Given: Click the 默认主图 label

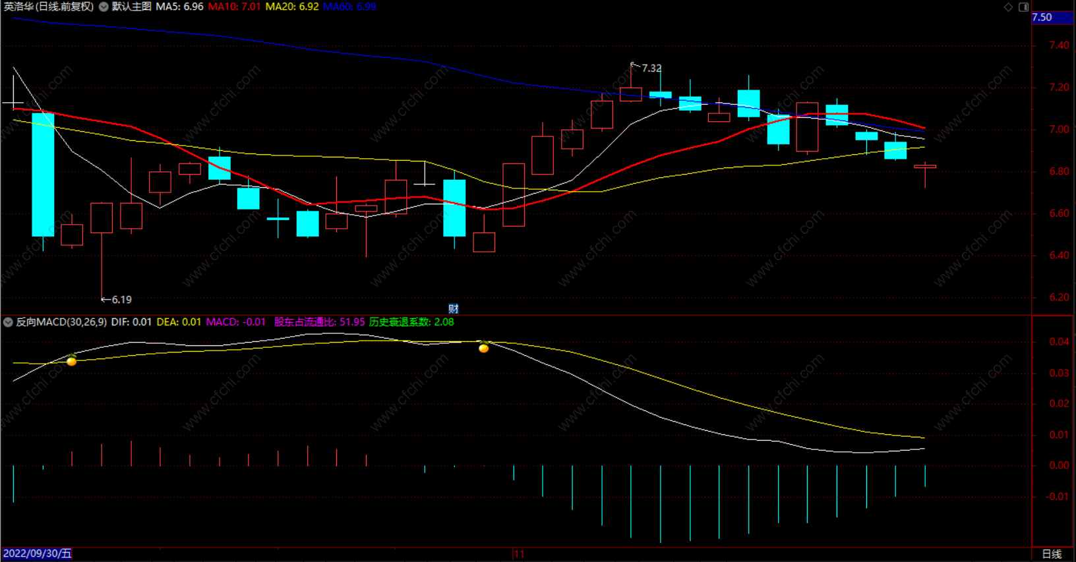Looking at the screenshot, I should tap(131, 7).
